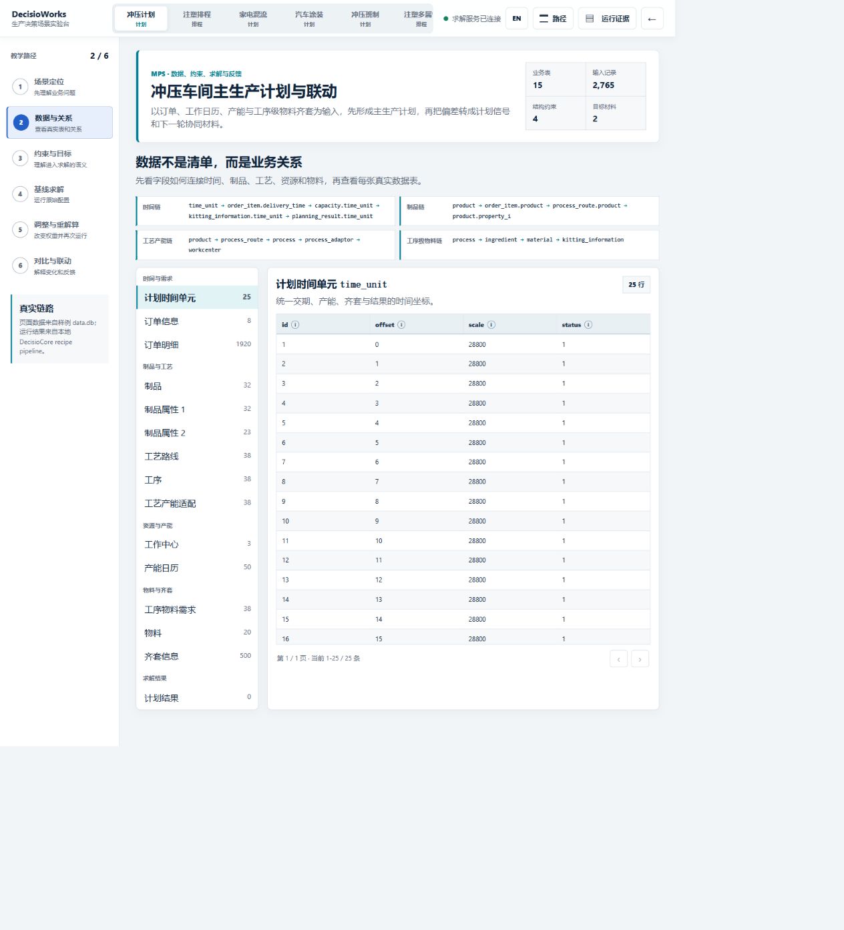The image size is (844, 930).
Task: Select the 计划结果 table entry
Action: (x=197, y=698)
